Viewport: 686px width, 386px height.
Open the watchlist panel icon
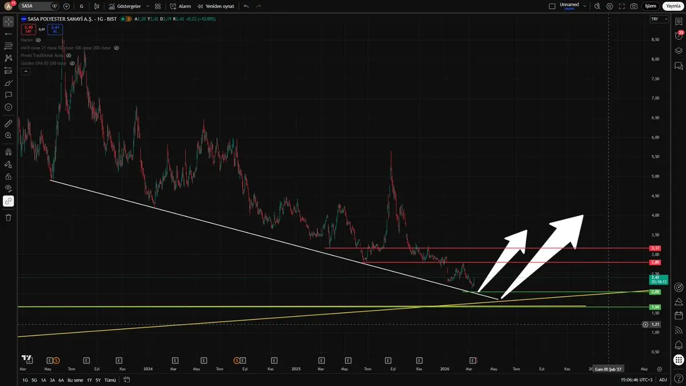coord(679,22)
